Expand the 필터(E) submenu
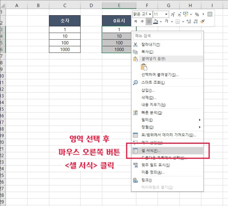 tap(168, 120)
